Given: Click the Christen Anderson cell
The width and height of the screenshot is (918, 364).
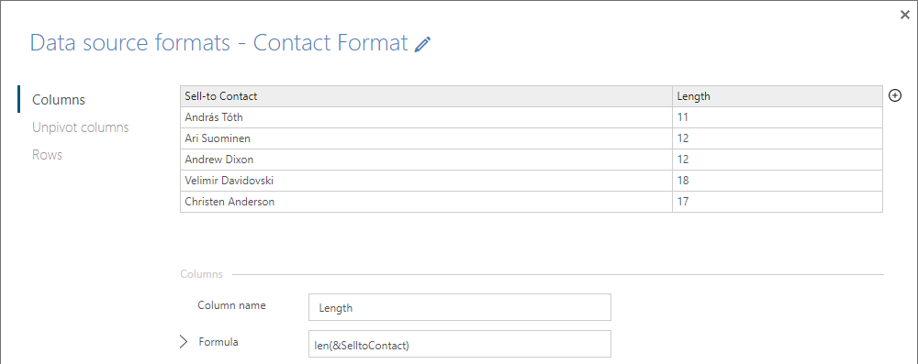Looking at the screenshot, I should (x=426, y=202).
